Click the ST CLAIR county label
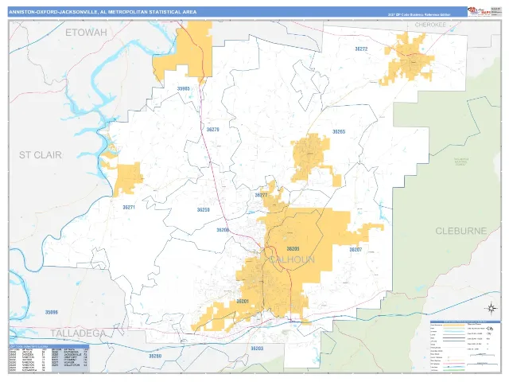This screenshot has width=509, height=382. click(x=41, y=155)
